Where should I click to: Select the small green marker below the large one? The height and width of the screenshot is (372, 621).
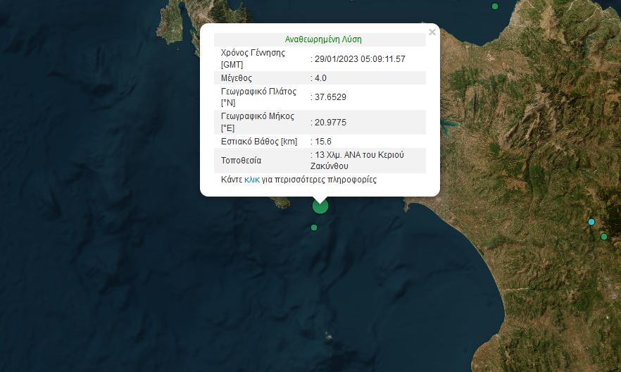click(x=314, y=227)
